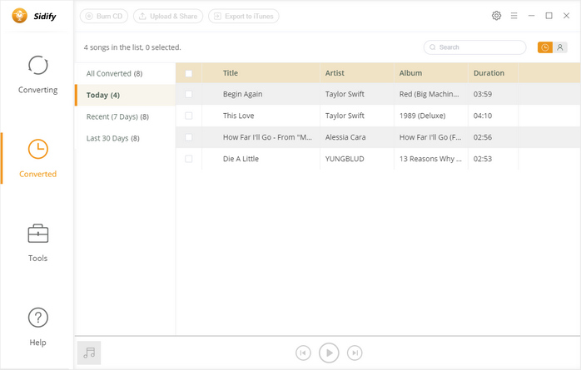The image size is (581, 370).
Task: Skip to the next track
Action: click(355, 353)
